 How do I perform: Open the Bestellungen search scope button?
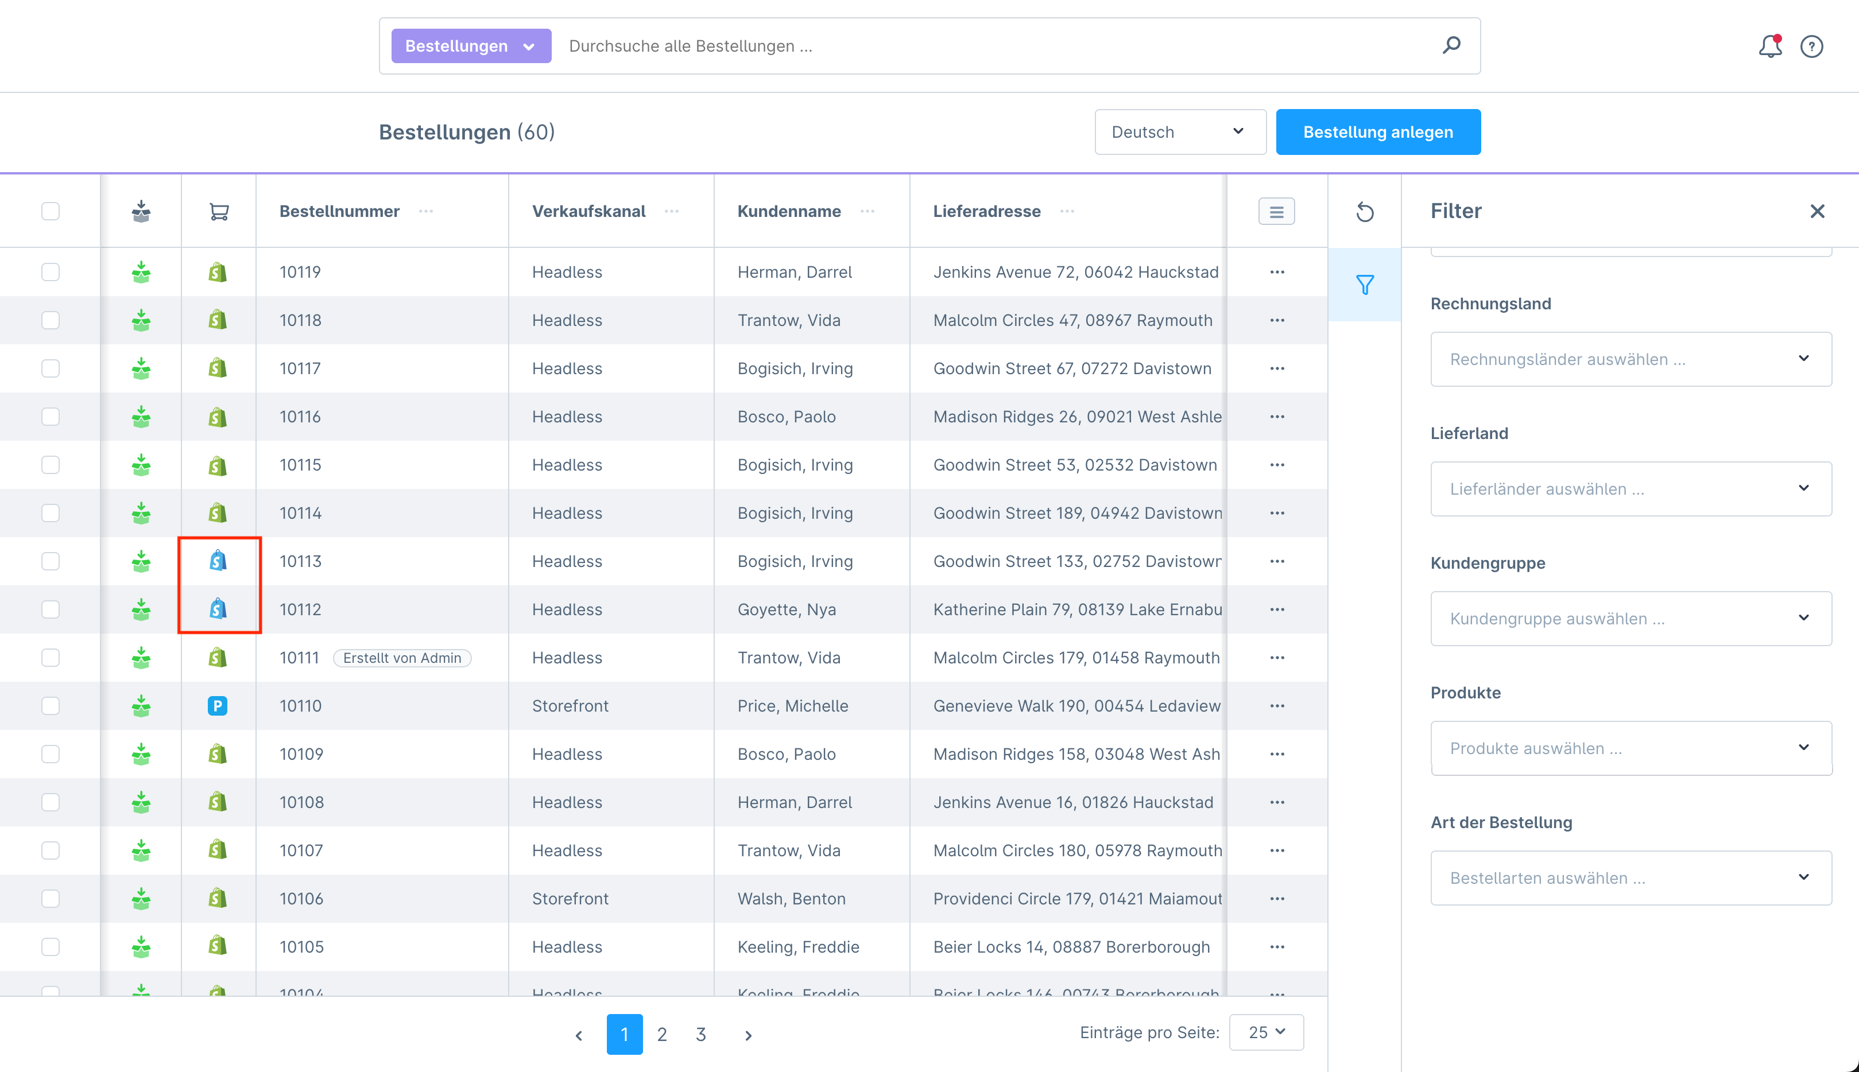click(x=471, y=46)
